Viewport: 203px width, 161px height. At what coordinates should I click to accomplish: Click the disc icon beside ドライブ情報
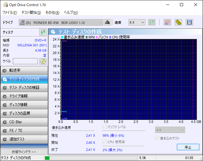tap(5, 96)
